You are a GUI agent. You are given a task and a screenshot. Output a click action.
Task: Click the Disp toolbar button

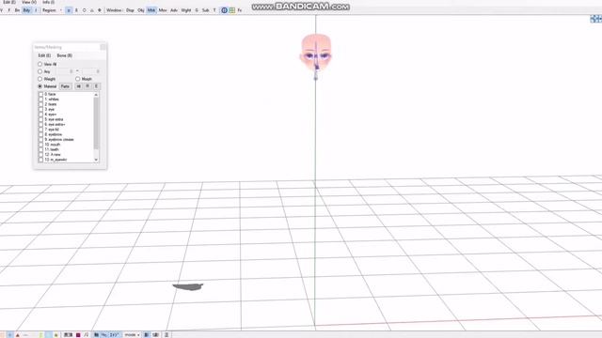coord(130,10)
